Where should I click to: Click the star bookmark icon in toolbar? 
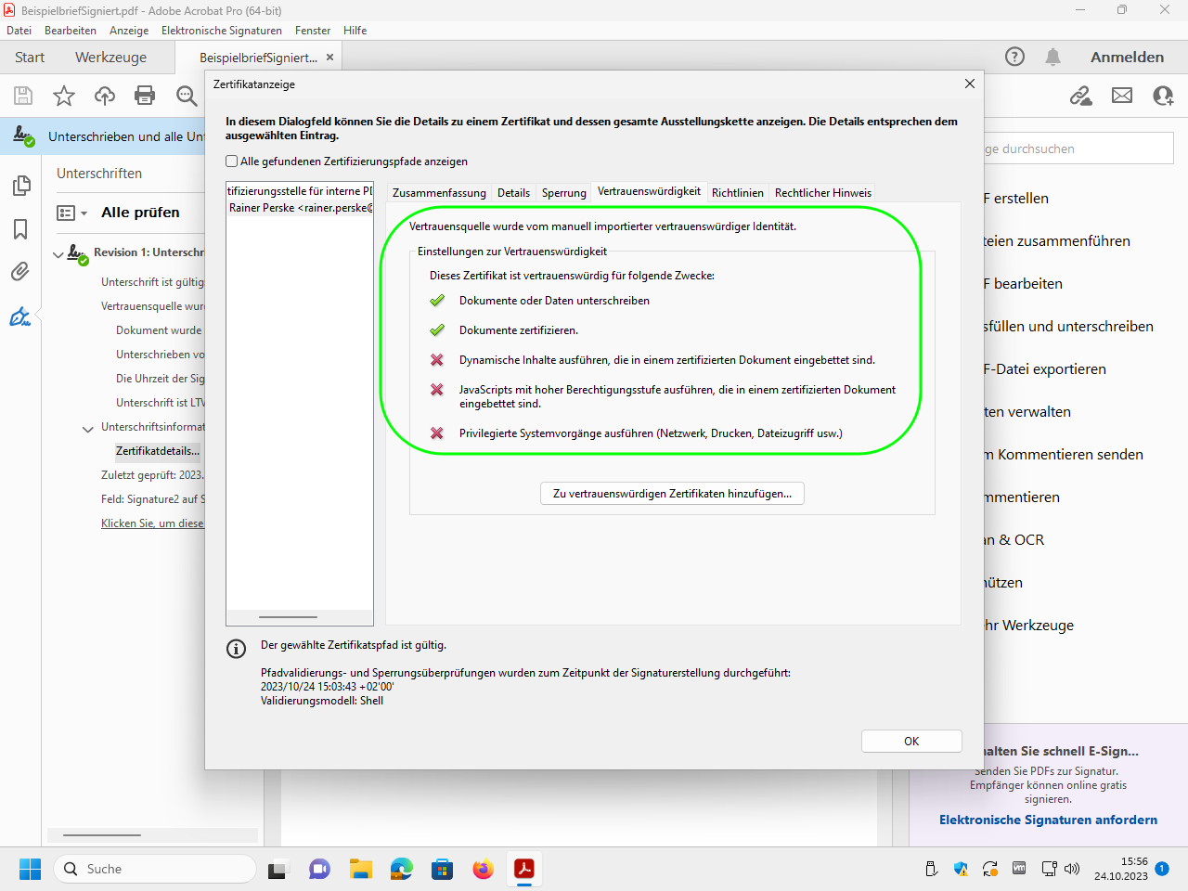pyautogui.click(x=64, y=96)
